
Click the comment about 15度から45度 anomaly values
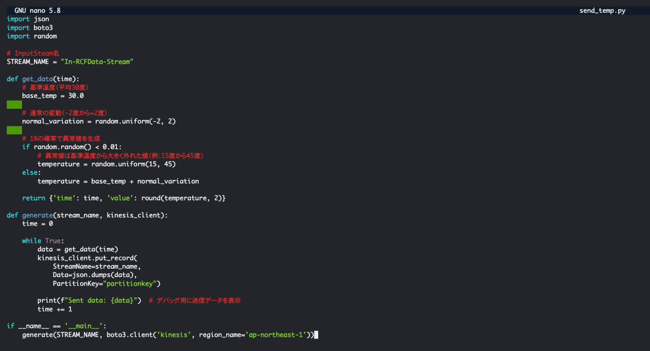pos(120,156)
